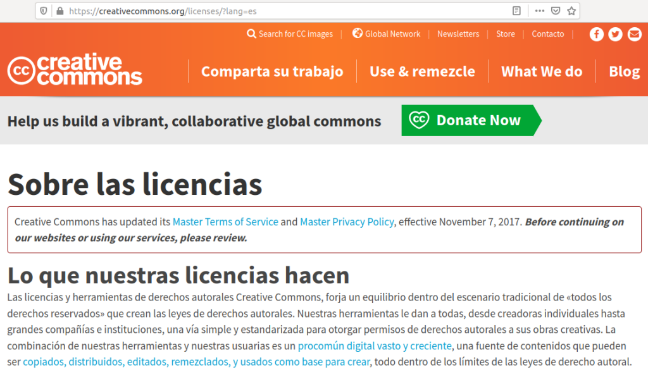Open the Contacto link
The height and width of the screenshot is (379, 648).
[547, 34]
